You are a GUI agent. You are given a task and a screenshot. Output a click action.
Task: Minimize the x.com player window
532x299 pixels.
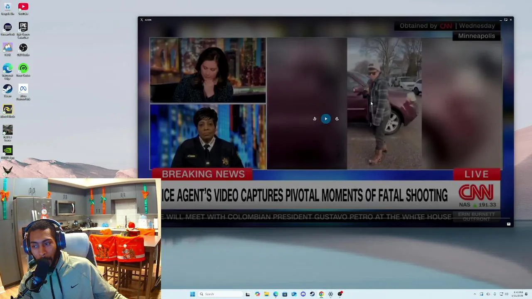[x=500, y=20]
